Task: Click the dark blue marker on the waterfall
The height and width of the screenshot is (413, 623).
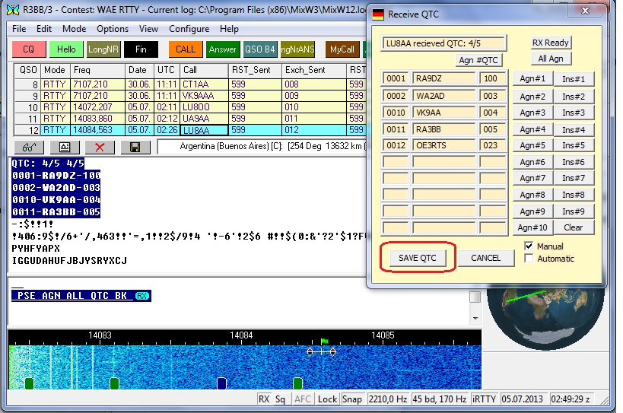Action: [x=221, y=383]
